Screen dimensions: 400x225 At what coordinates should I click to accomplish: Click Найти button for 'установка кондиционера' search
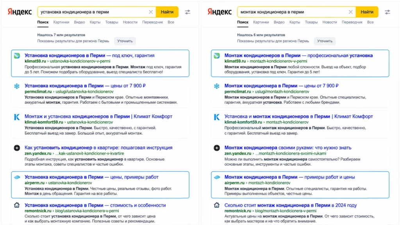(167, 12)
